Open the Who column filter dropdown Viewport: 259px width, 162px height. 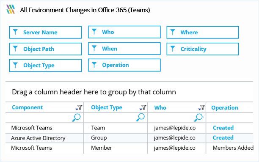(201, 108)
